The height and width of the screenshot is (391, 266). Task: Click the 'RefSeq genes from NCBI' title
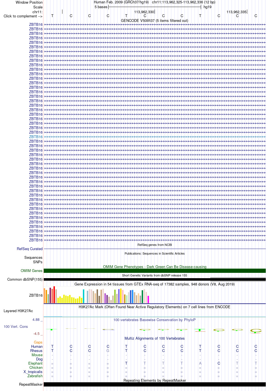click(155, 245)
